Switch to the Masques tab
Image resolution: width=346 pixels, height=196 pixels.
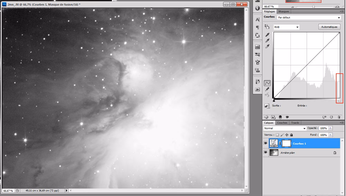coord(284,11)
